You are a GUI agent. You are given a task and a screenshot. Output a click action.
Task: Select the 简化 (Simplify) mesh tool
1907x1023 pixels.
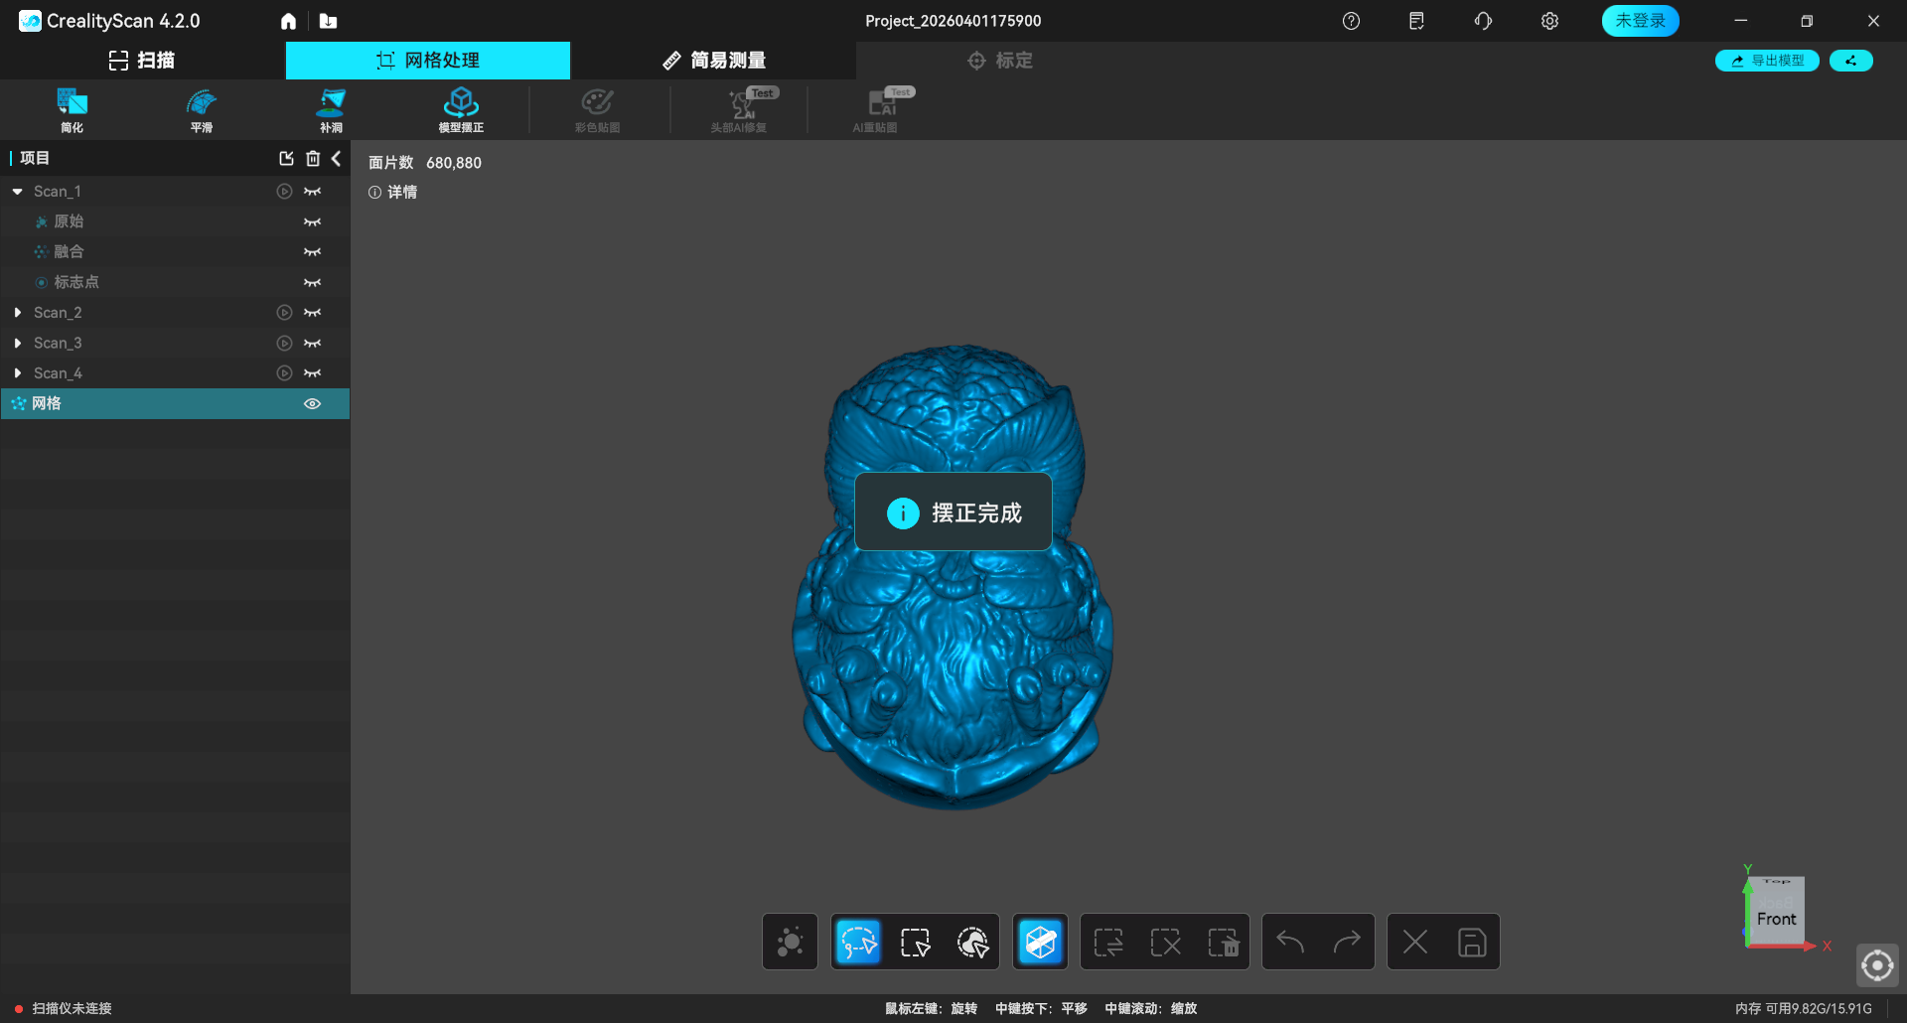(72, 109)
